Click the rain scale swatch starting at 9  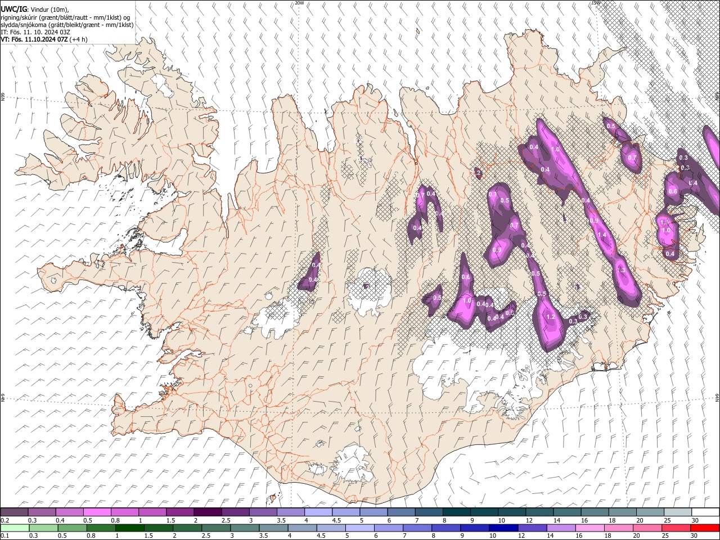(475, 528)
